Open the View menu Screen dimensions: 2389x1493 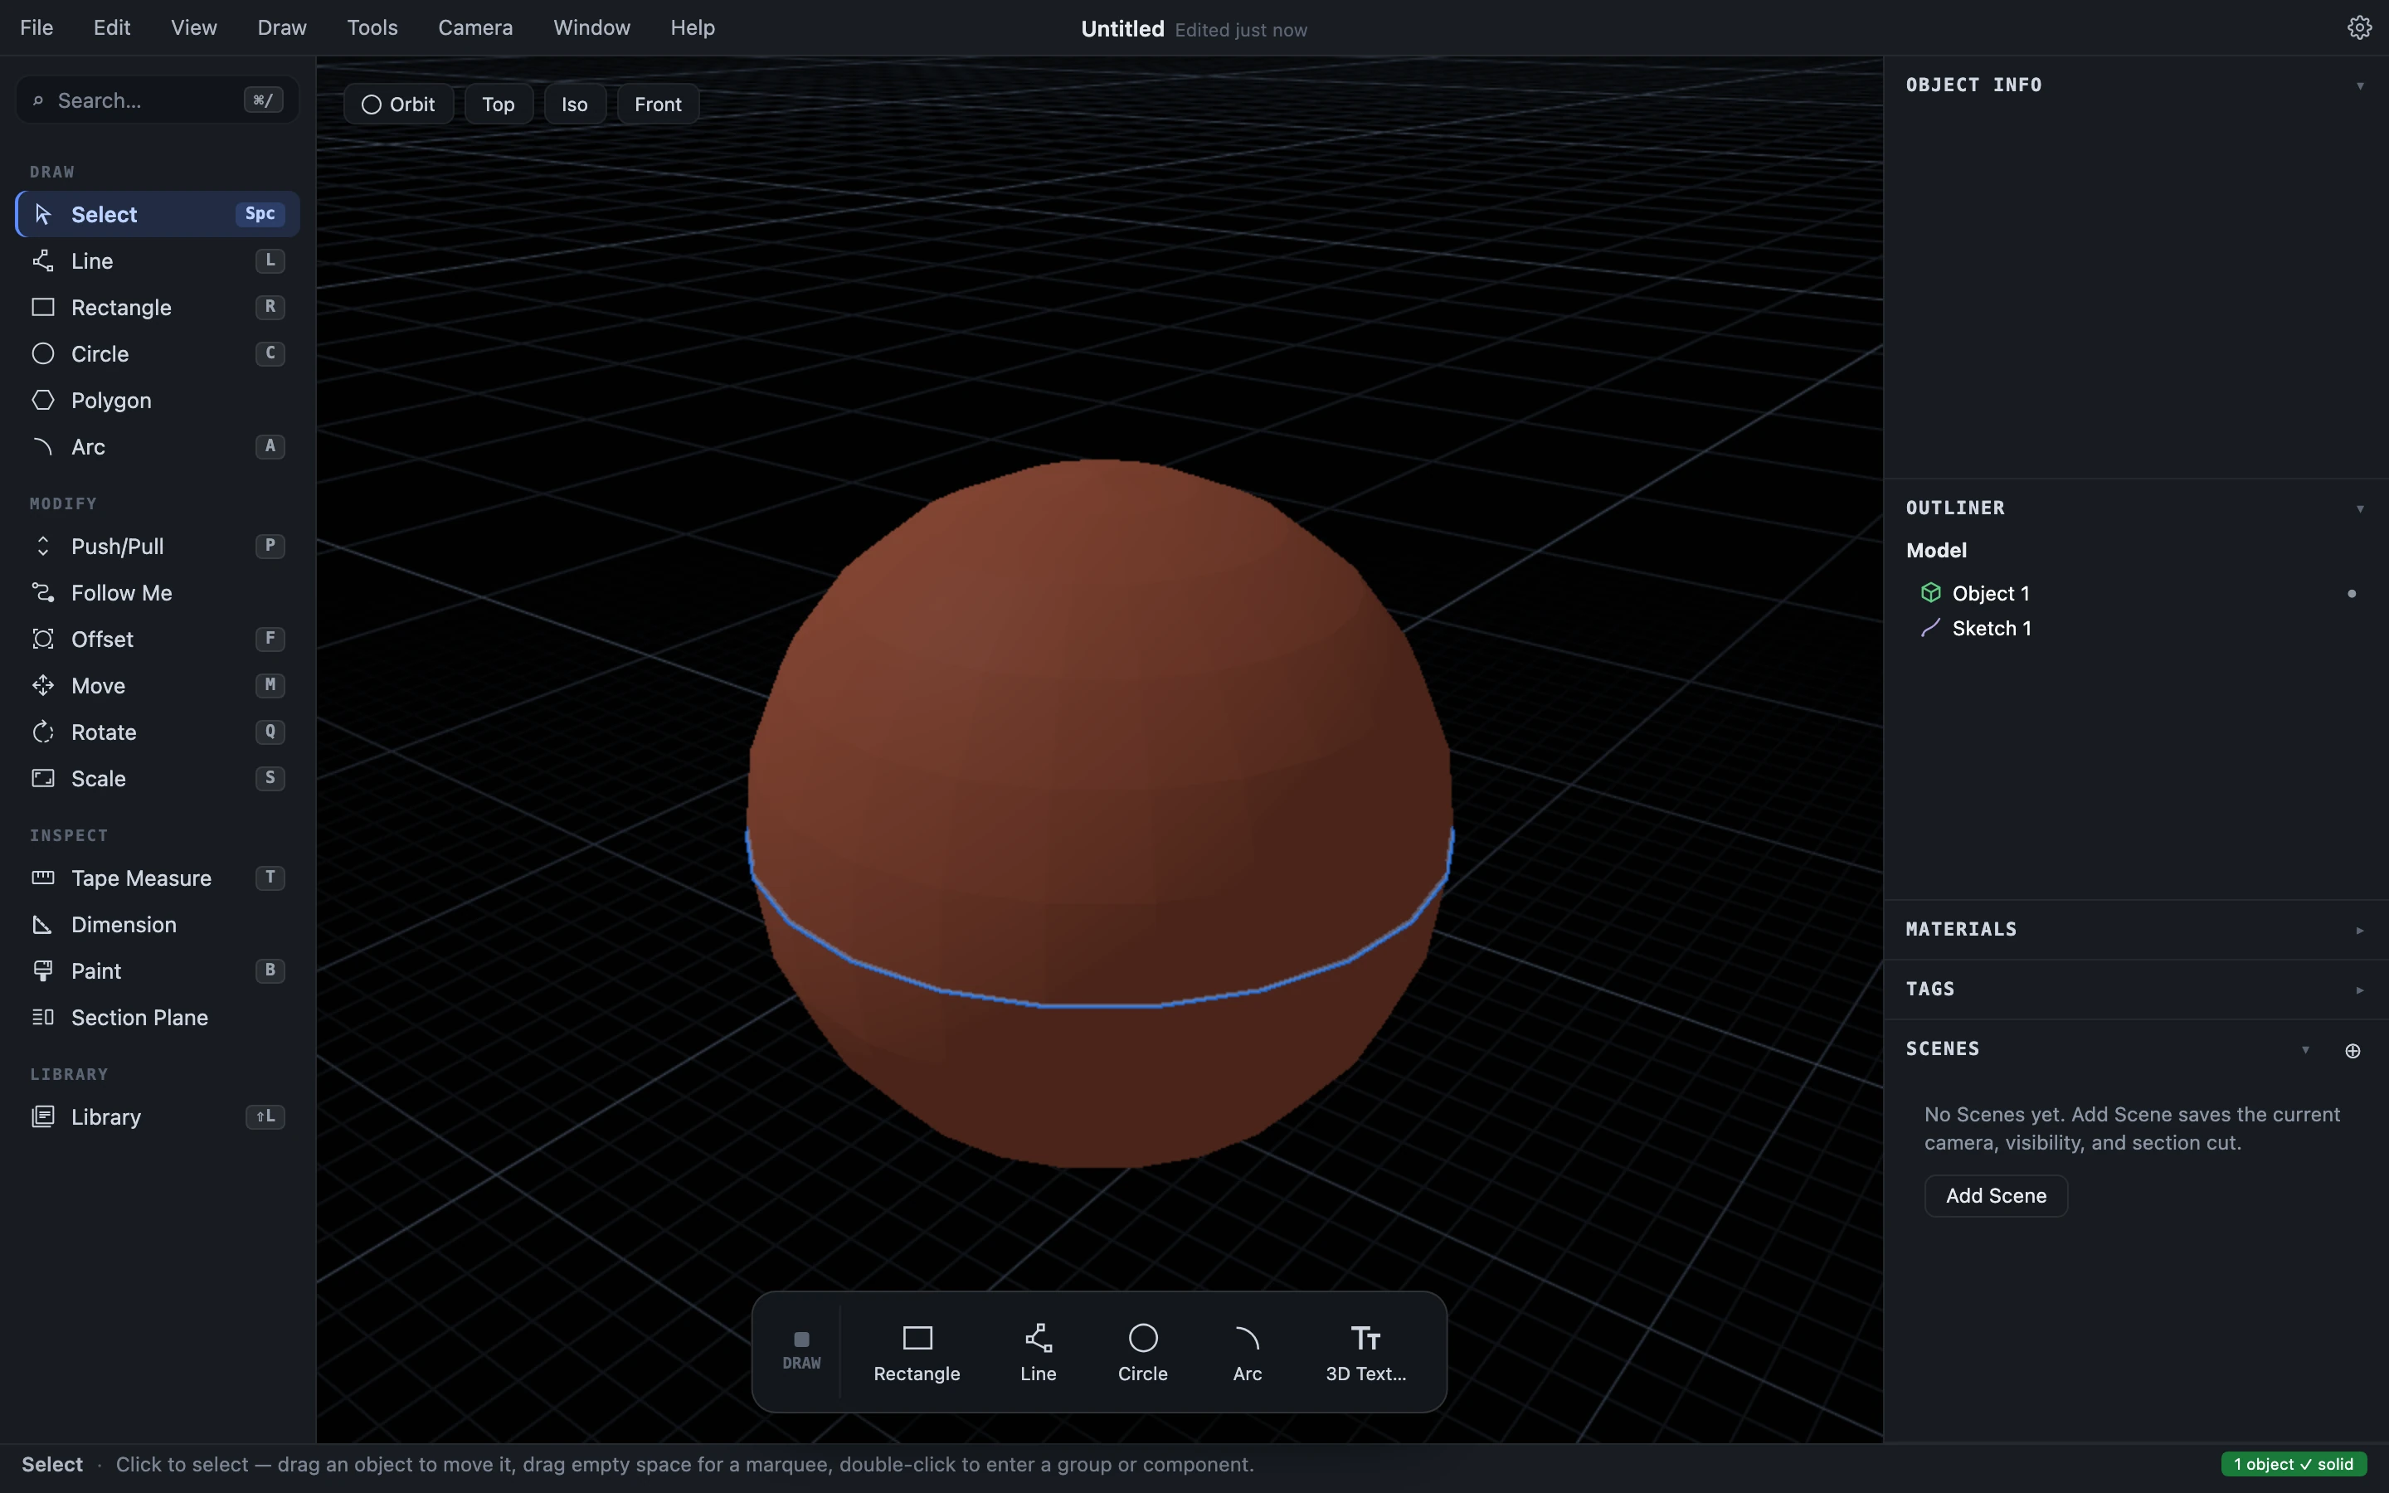[193, 27]
